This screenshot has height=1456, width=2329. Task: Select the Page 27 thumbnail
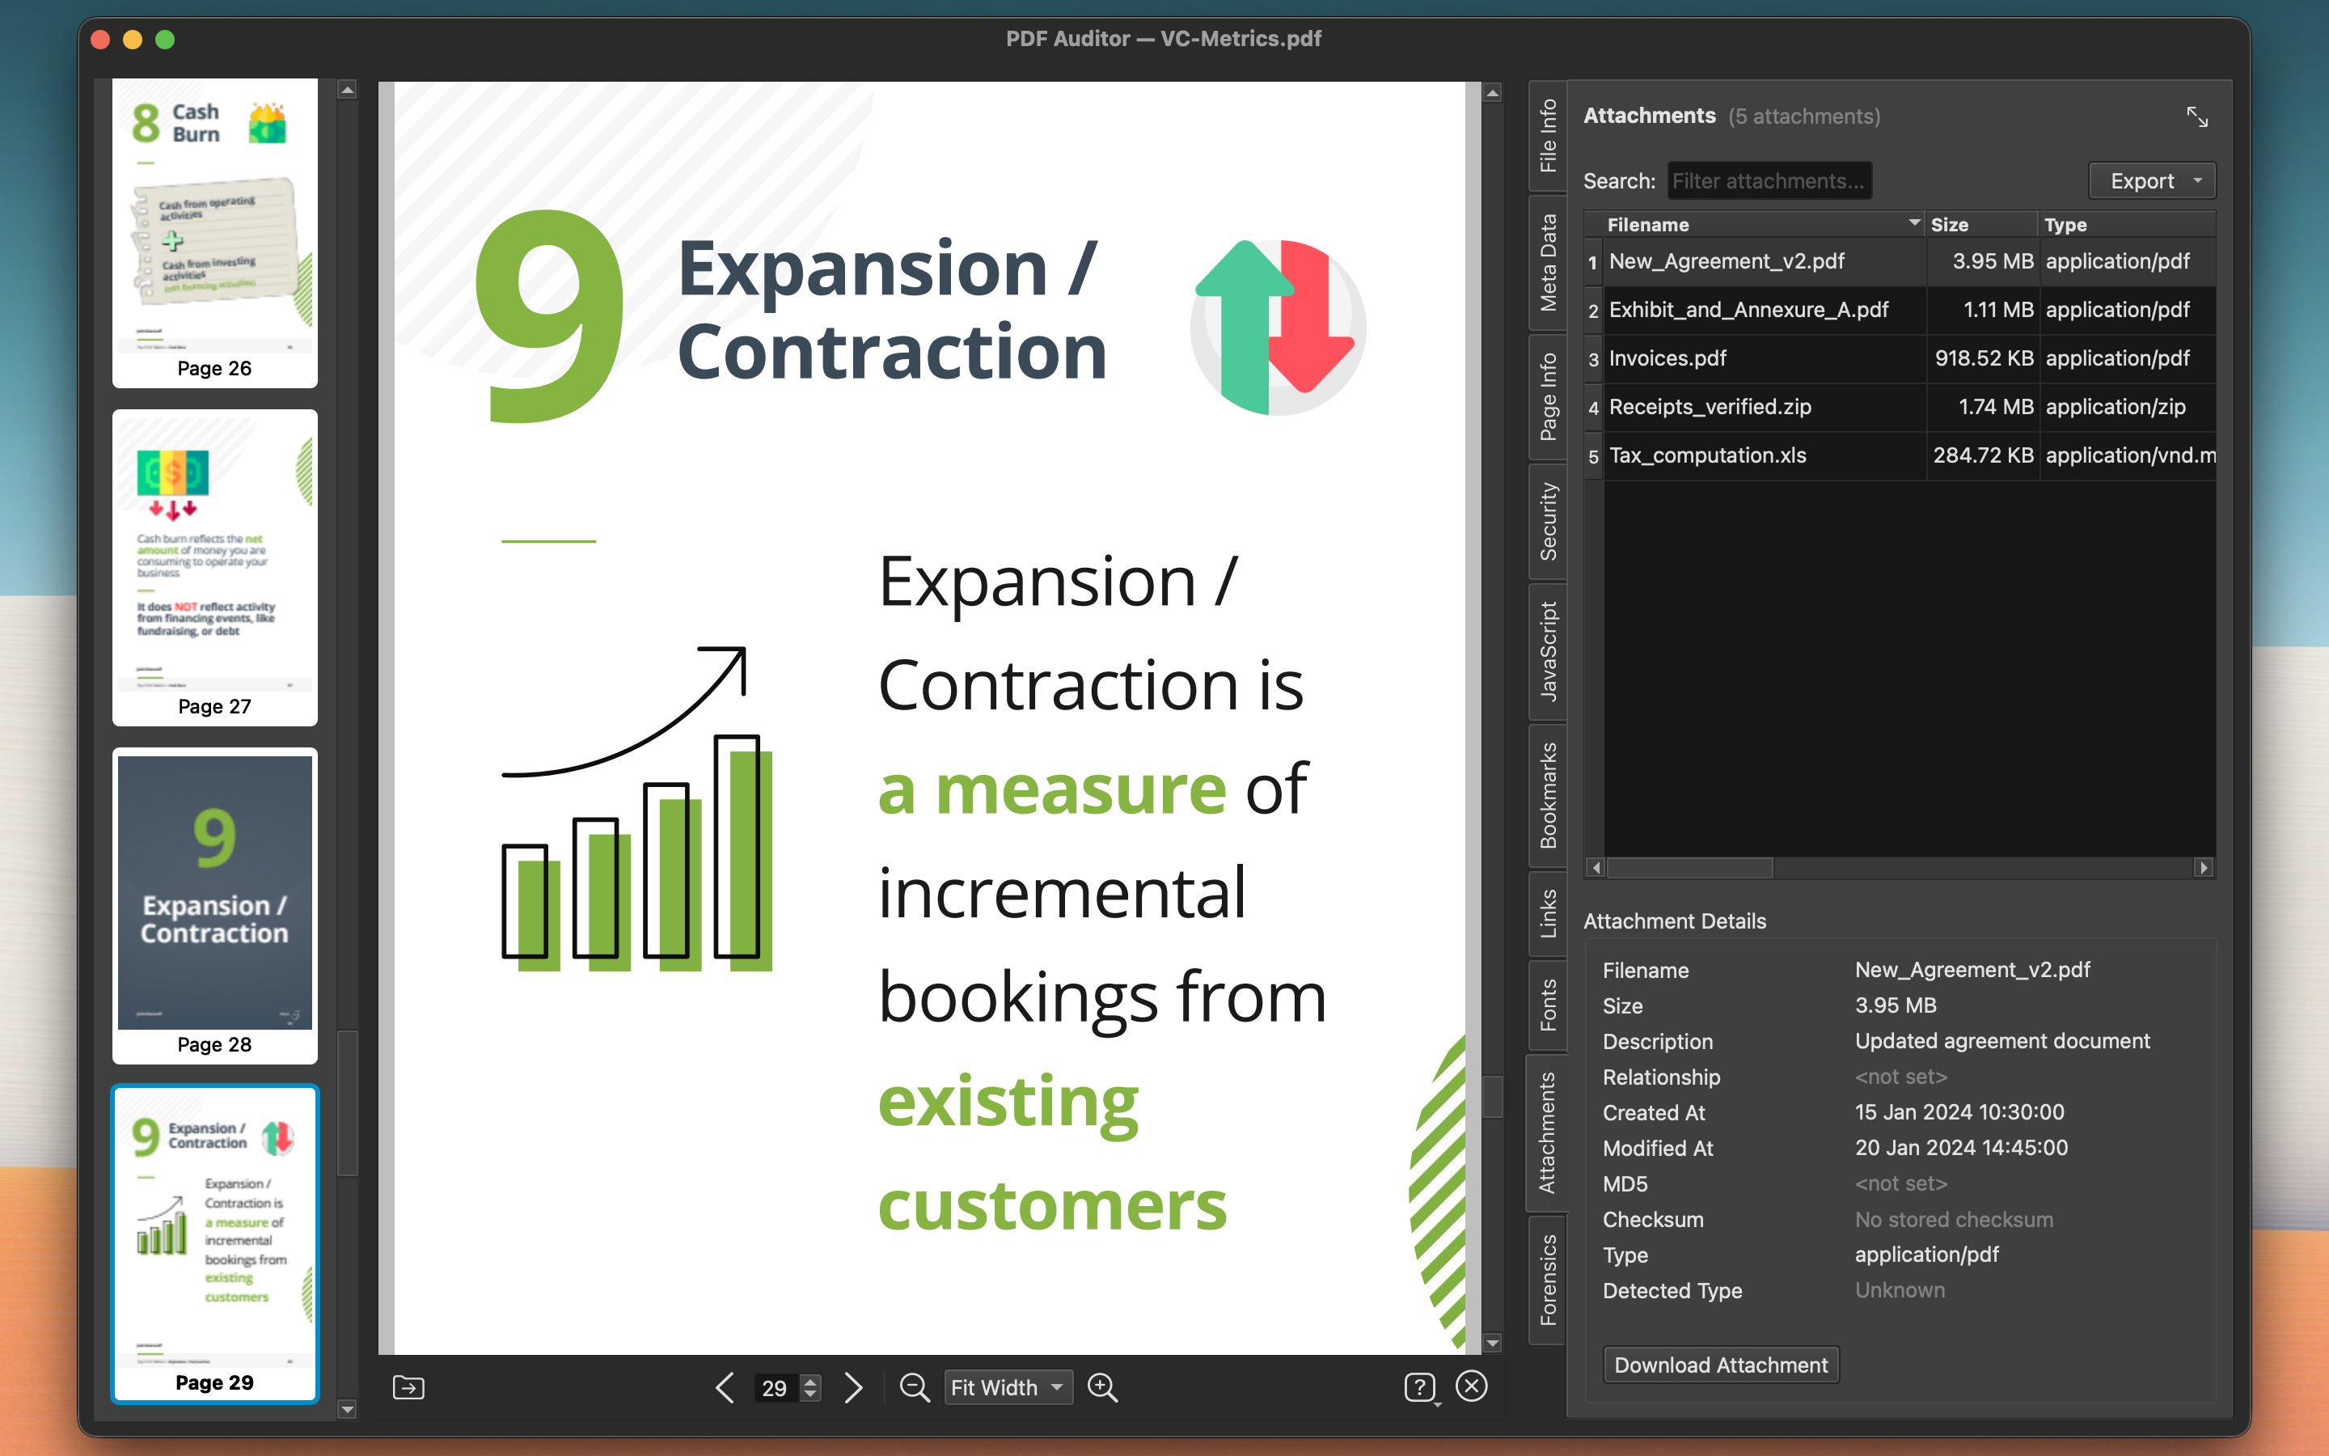tap(213, 568)
